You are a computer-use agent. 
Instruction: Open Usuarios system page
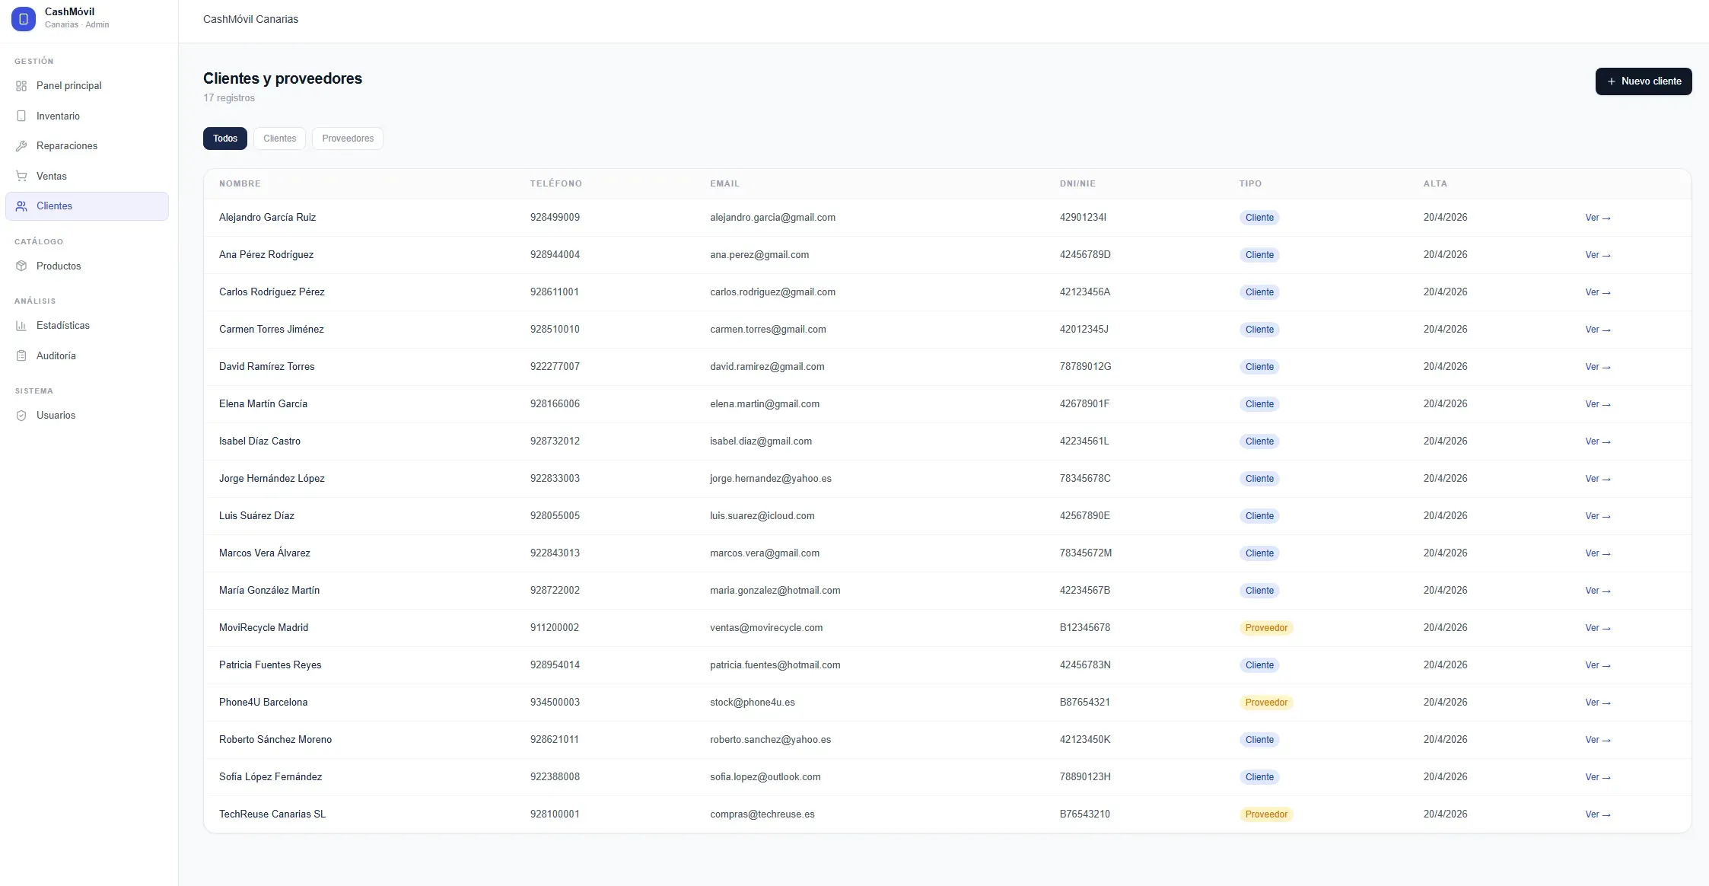(x=87, y=416)
